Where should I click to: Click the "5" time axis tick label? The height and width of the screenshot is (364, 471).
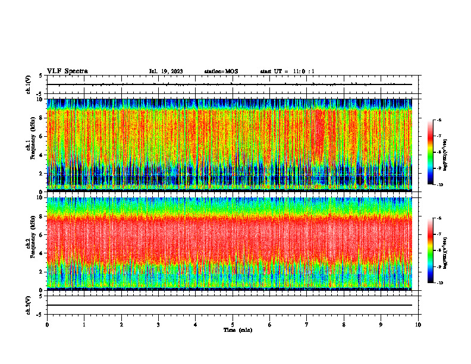pyautogui.click(x=233, y=325)
